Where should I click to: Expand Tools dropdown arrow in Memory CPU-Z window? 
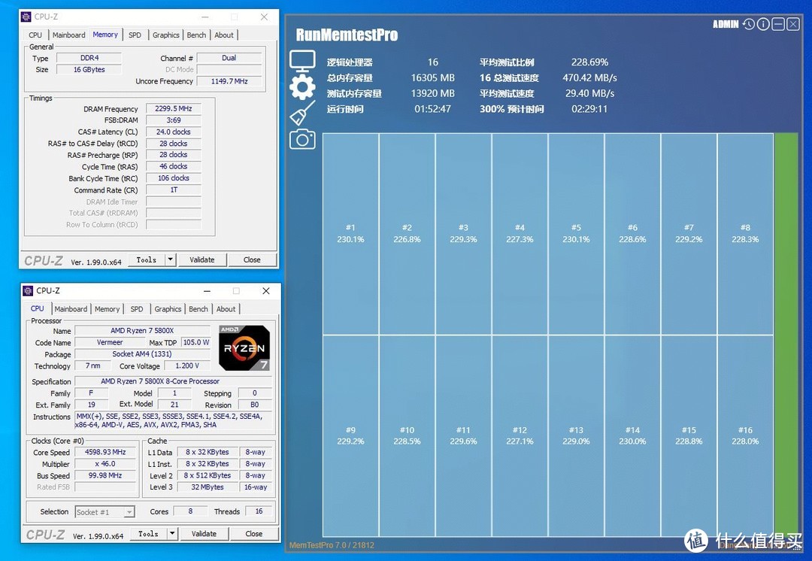(x=171, y=259)
